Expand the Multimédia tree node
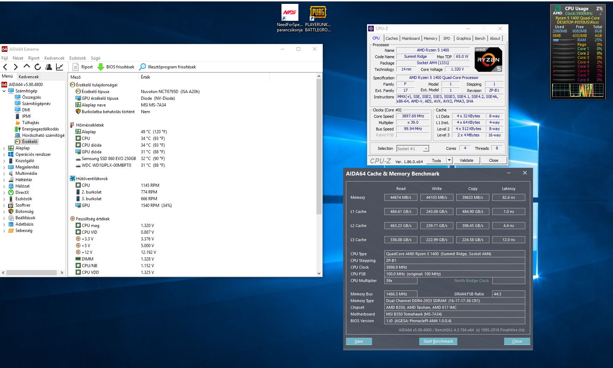613x368 pixels. click(4, 173)
